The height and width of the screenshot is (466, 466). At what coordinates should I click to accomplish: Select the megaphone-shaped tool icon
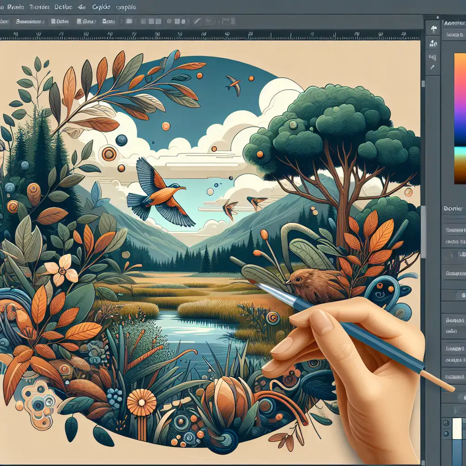pos(433,57)
